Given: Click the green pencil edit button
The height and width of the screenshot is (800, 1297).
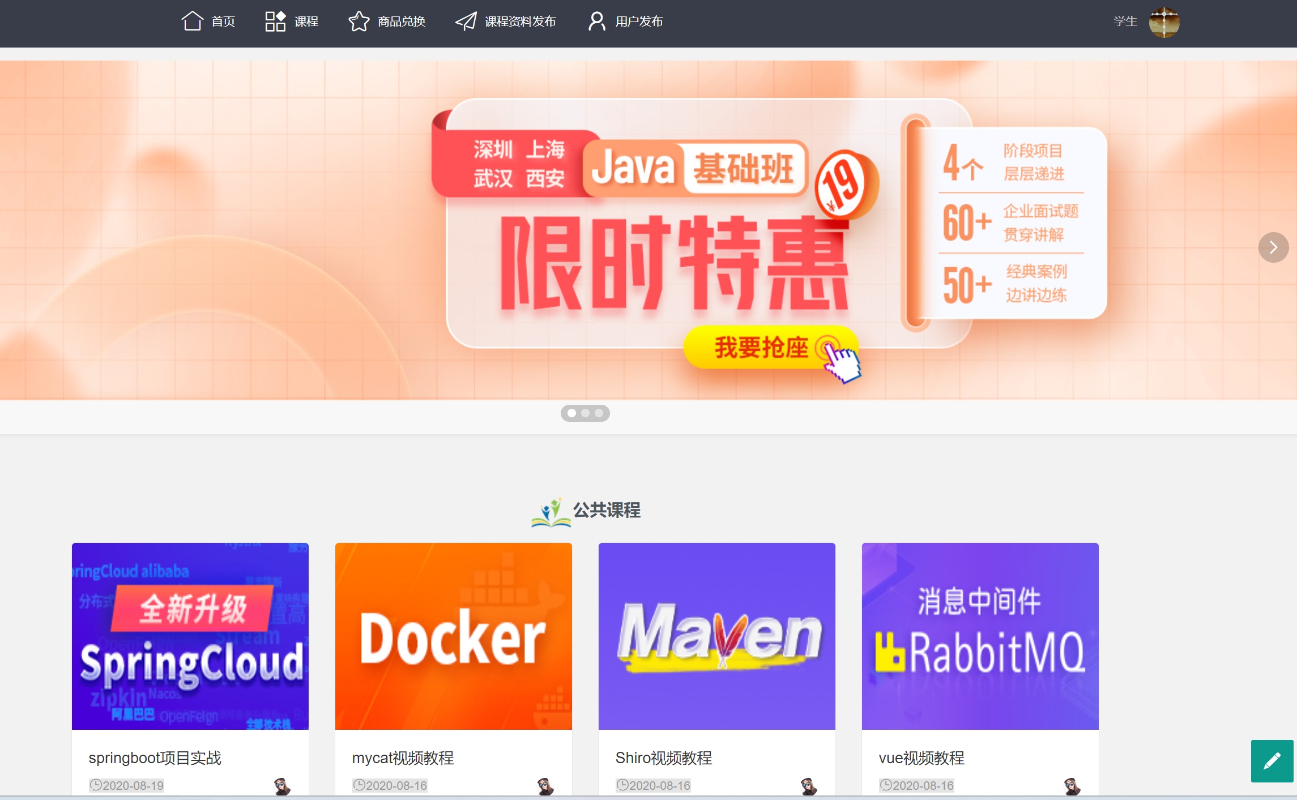Looking at the screenshot, I should pyautogui.click(x=1272, y=760).
